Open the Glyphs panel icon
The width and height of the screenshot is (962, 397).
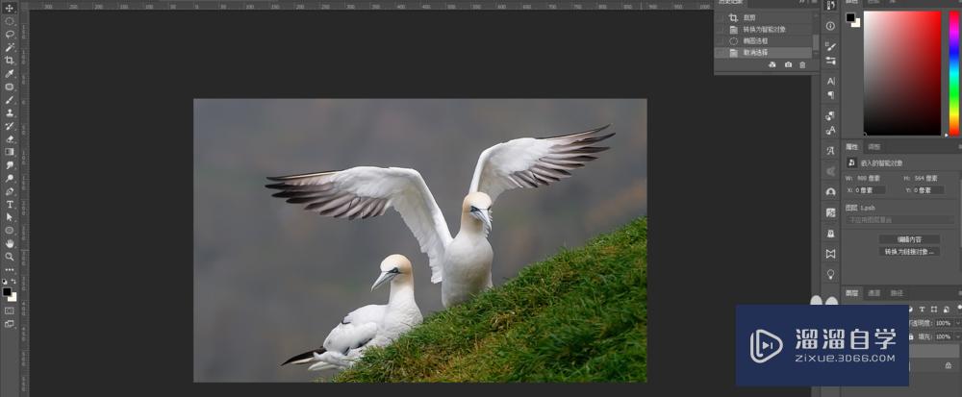831,151
